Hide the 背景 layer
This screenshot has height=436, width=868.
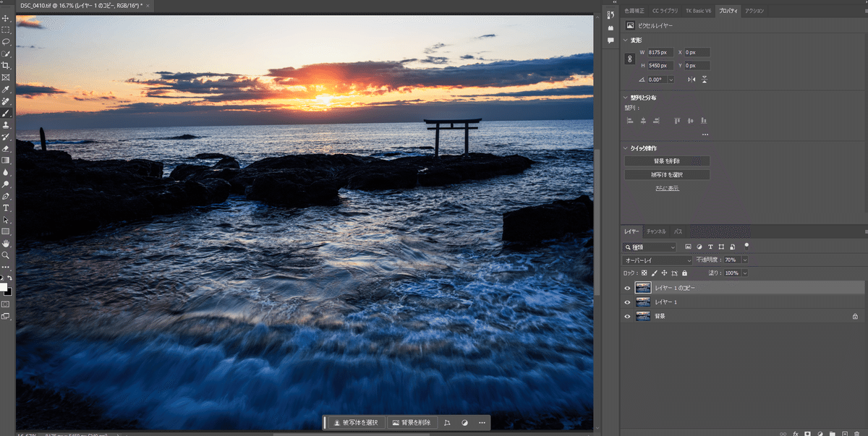point(627,316)
